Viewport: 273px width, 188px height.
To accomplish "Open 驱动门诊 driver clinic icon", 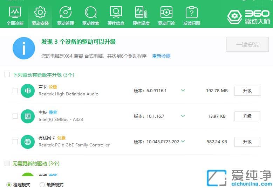I will (x=166, y=16).
